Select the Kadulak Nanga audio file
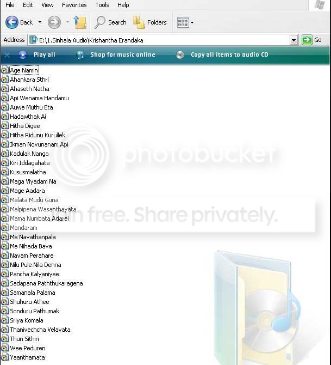Screen dimensions: 331x365 click(x=29, y=154)
